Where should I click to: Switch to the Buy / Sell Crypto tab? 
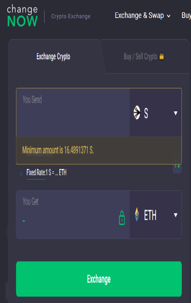tap(144, 57)
